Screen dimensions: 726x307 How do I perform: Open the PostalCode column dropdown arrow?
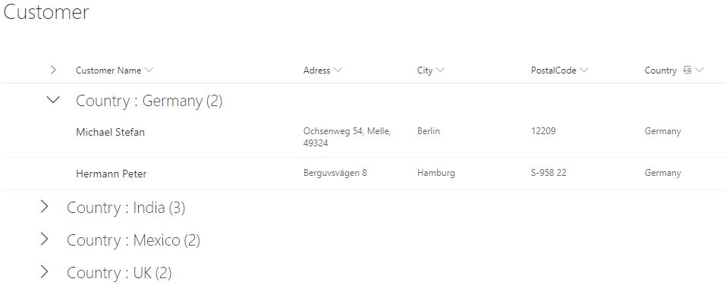(584, 70)
